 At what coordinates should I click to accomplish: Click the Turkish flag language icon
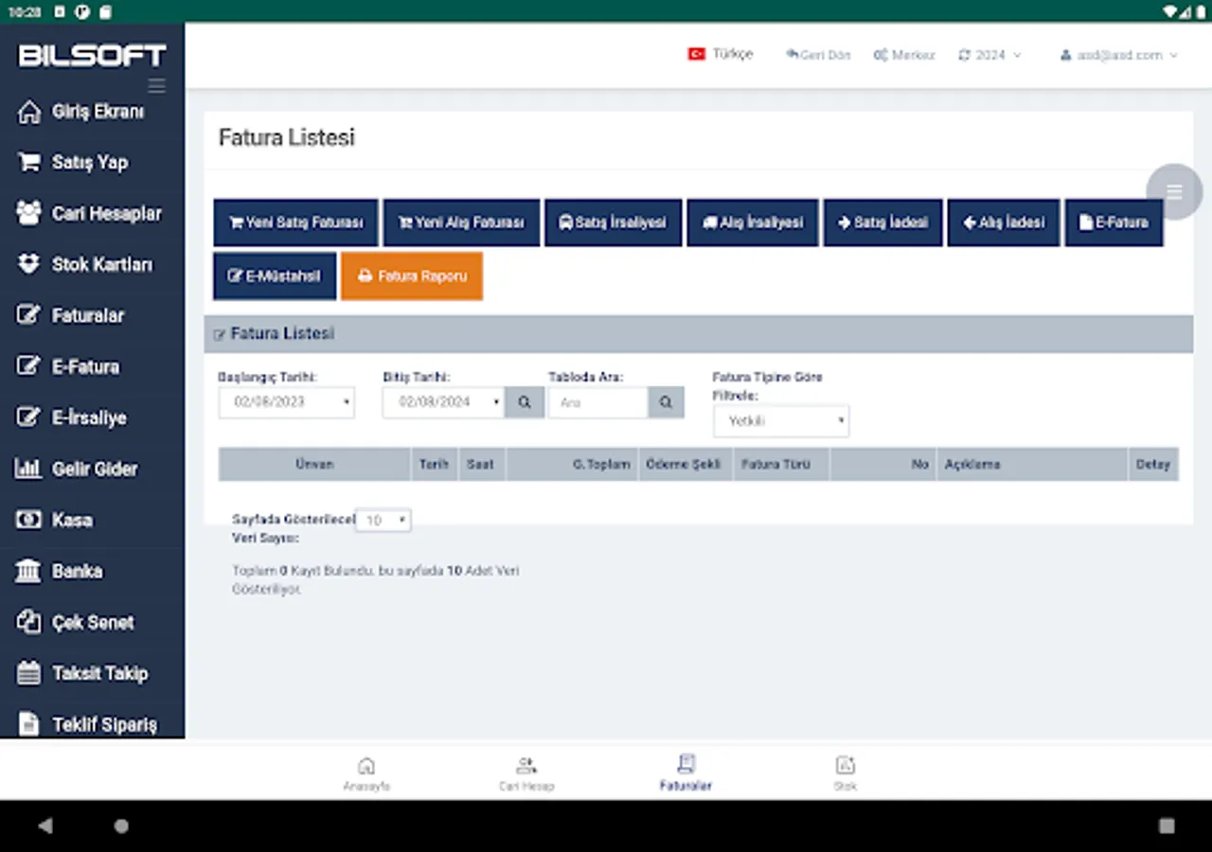tap(698, 54)
